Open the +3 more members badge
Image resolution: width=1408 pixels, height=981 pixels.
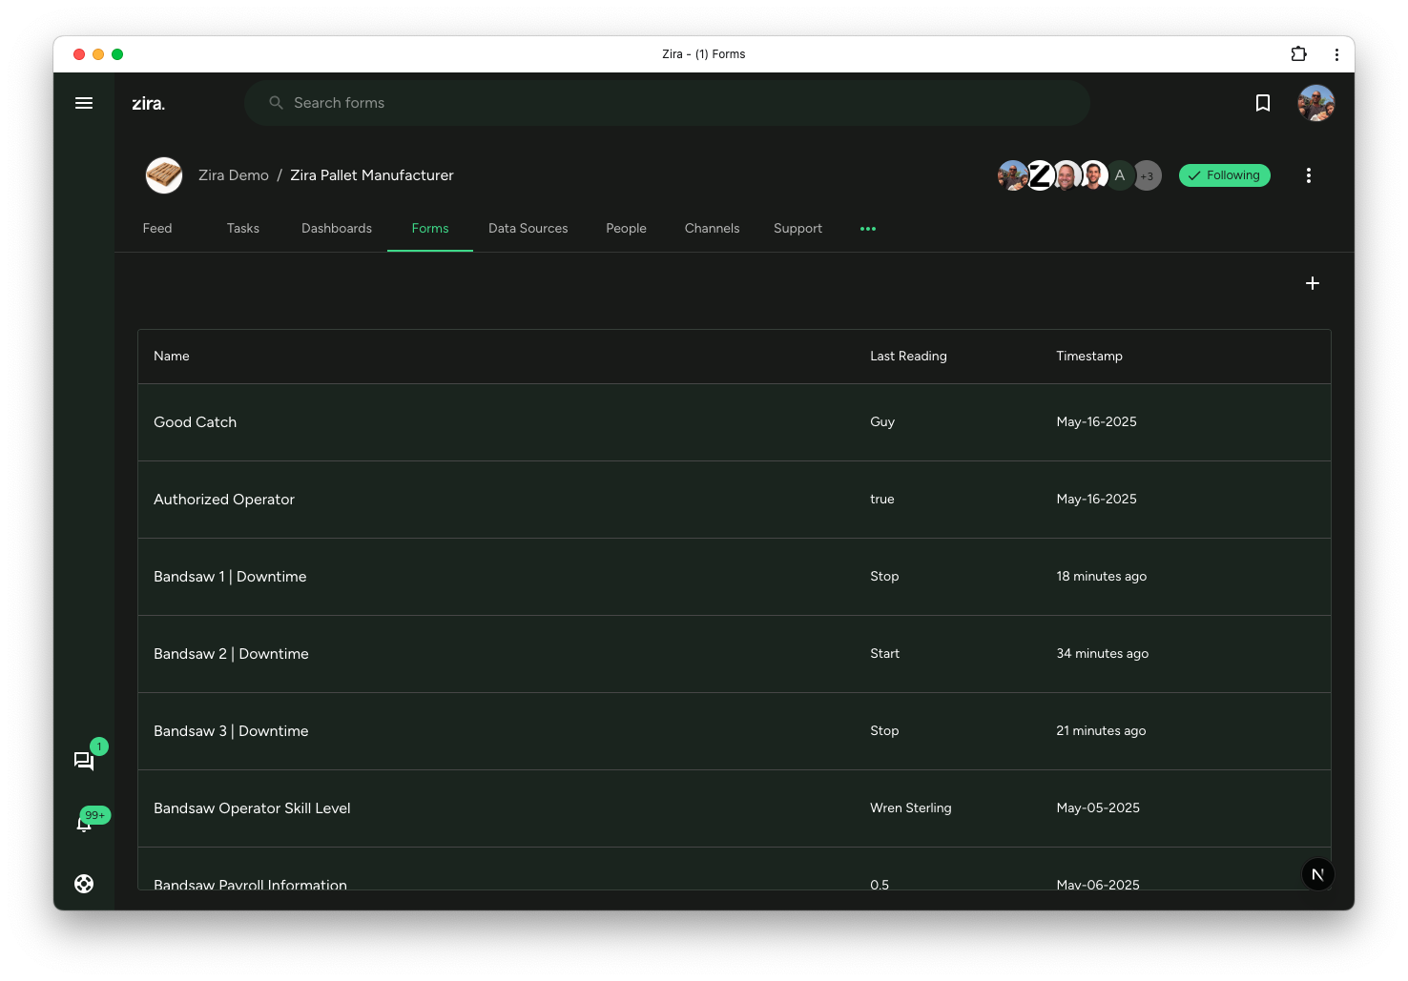coord(1147,175)
